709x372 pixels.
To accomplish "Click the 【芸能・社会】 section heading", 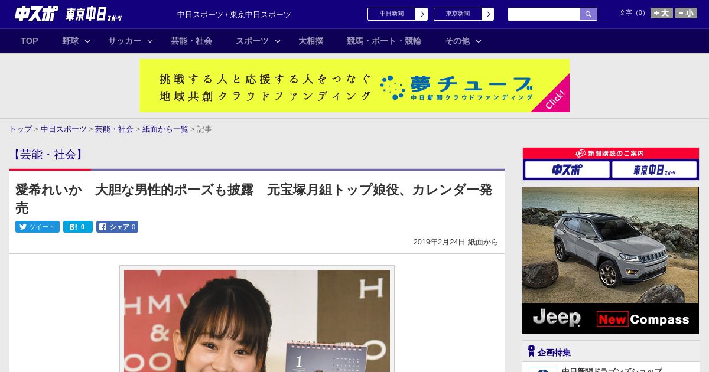I will pos(48,155).
